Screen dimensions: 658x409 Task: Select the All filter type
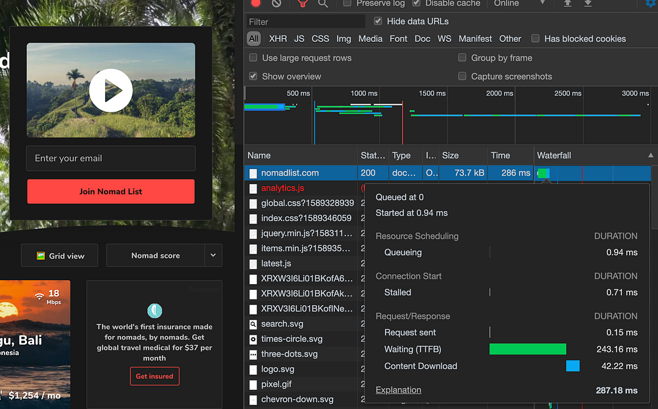tap(253, 39)
